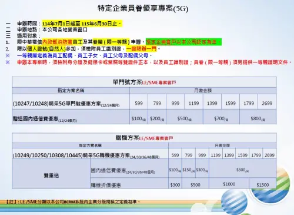Click the row label "贈送國內通信費優惠"

point(35,118)
